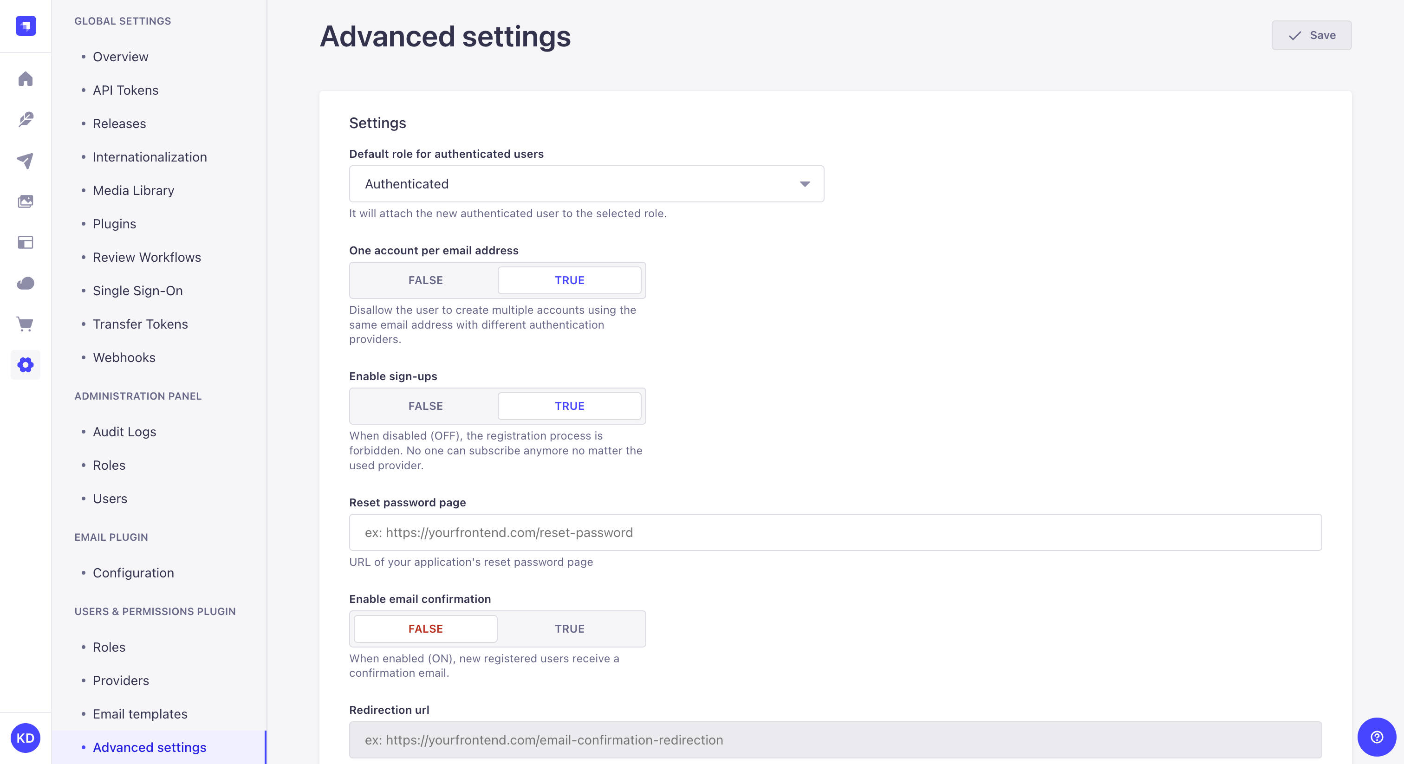Open the Content-Type Builder panel icon
The width and height of the screenshot is (1404, 764).
(25, 242)
